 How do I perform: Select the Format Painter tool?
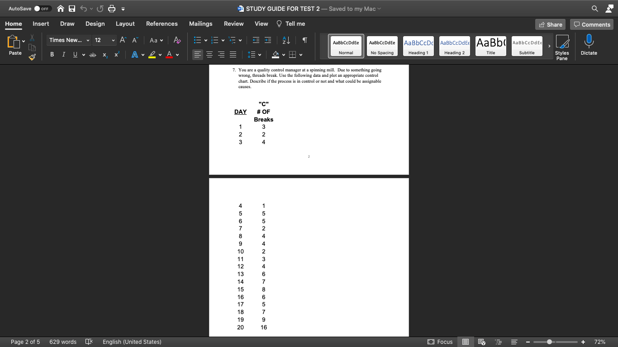click(31, 57)
